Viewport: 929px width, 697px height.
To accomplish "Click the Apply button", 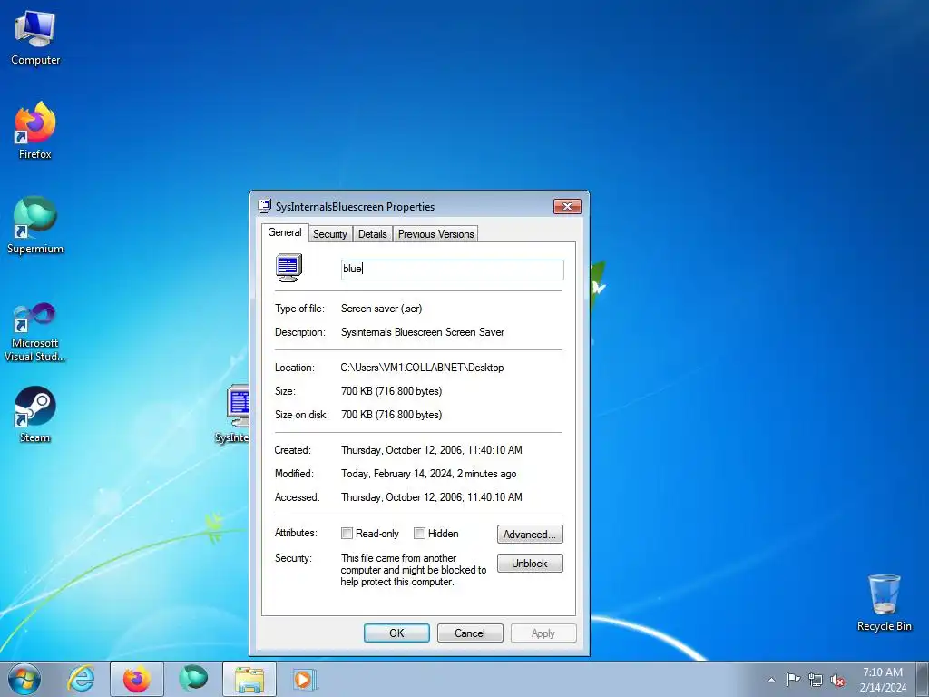I will tap(543, 633).
